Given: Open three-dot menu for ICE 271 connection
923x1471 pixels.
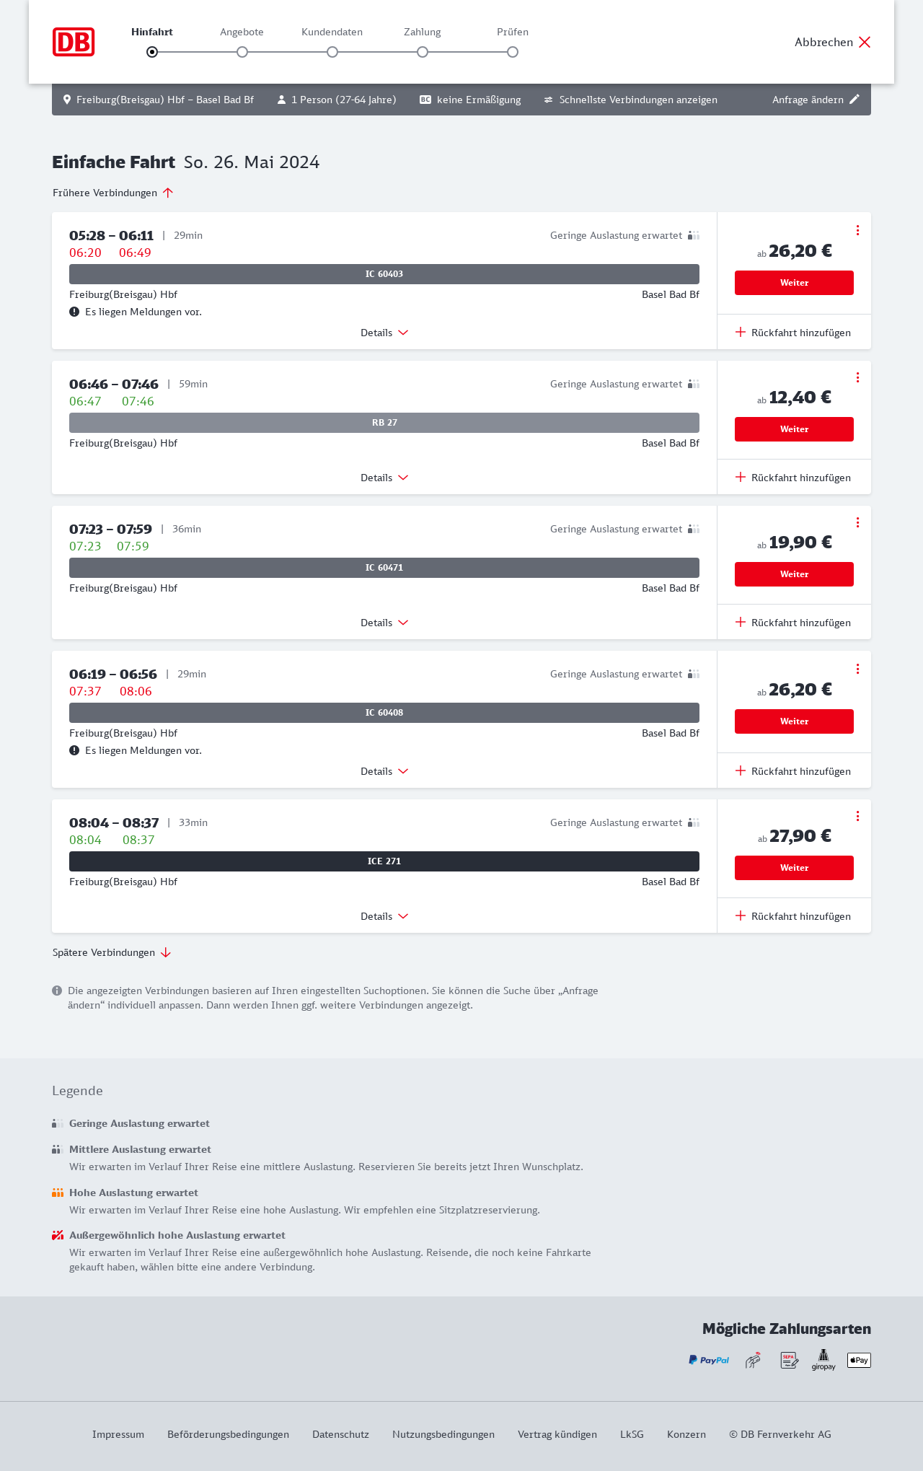Looking at the screenshot, I should (857, 816).
